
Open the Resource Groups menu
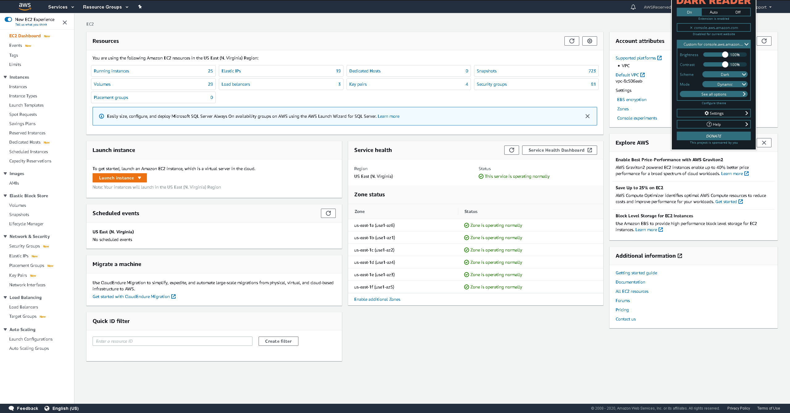106,7
